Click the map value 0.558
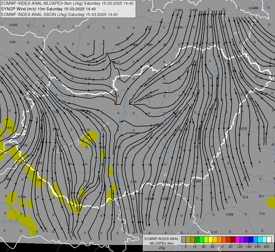 click(x=229, y=214)
